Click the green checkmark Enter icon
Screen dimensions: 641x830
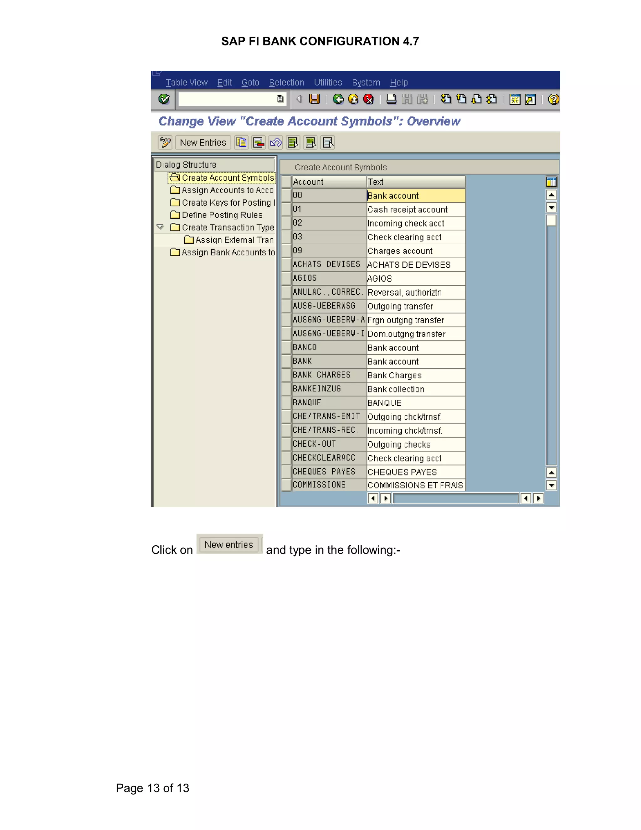coord(164,99)
